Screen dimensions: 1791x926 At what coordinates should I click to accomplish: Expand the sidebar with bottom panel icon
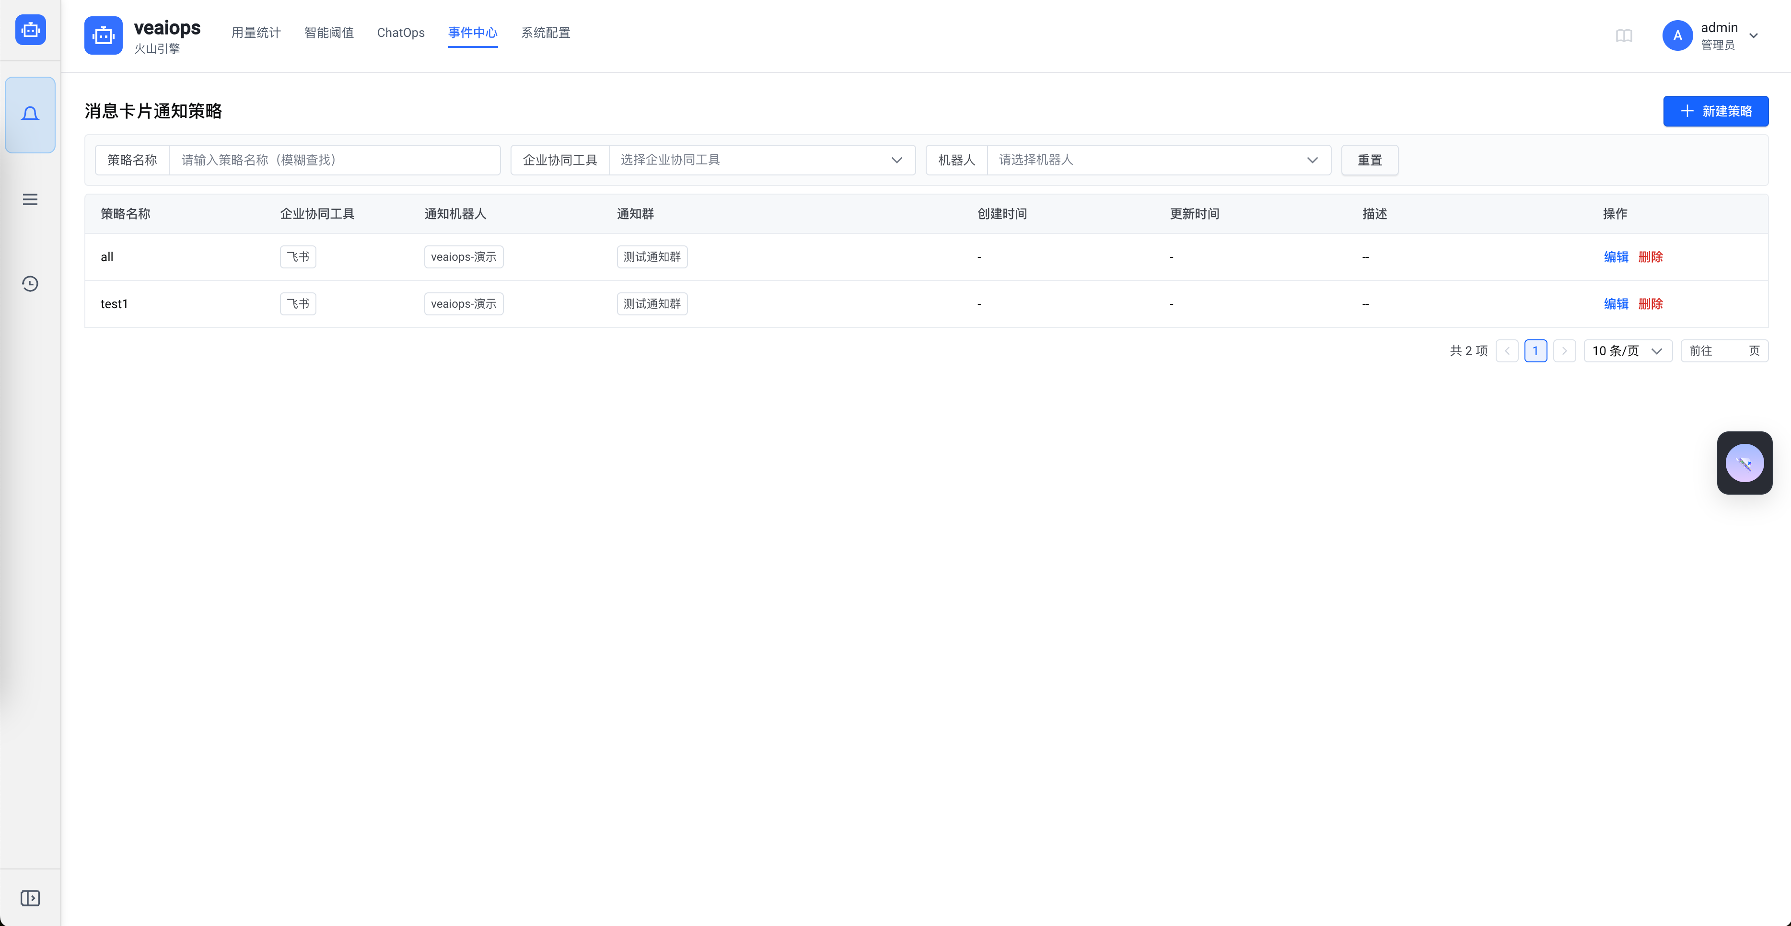click(x=30, y=898)
